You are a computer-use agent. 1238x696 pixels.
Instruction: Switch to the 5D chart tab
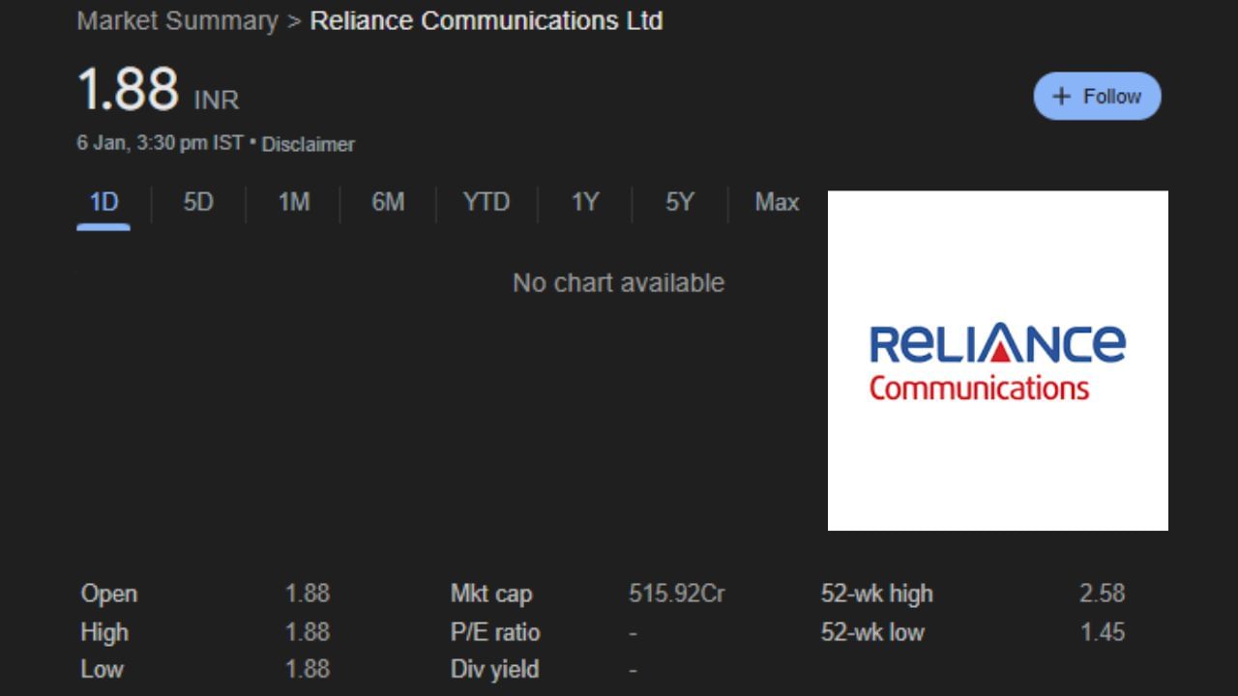coord(198,202)
